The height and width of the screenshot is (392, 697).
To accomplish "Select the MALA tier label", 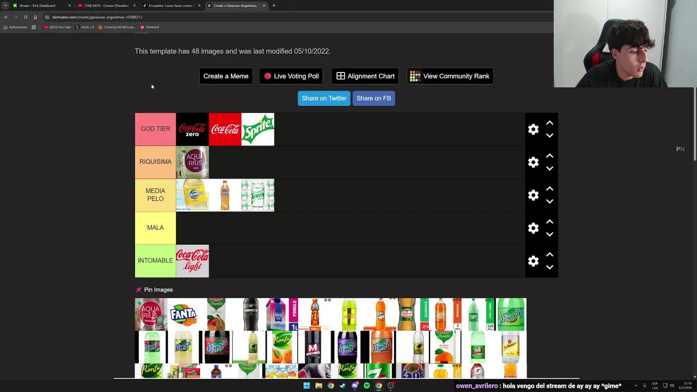I will (155, 228).
